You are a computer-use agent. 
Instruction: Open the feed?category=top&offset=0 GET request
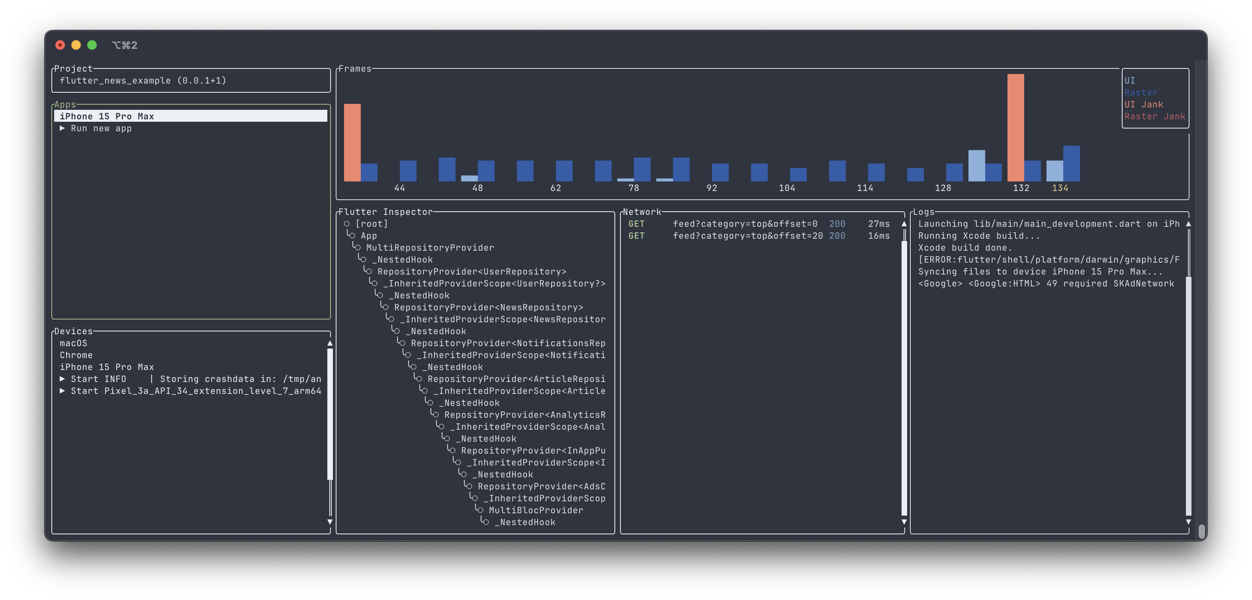tap(745, 224)
